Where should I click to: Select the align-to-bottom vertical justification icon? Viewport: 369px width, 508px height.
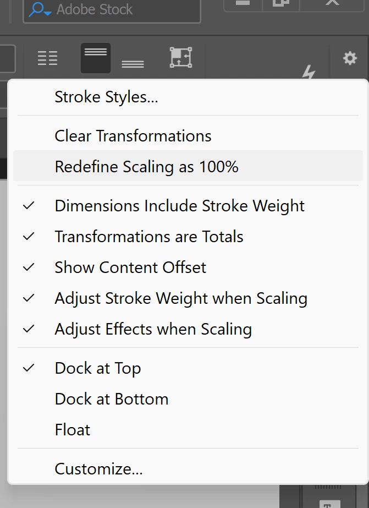133,62
